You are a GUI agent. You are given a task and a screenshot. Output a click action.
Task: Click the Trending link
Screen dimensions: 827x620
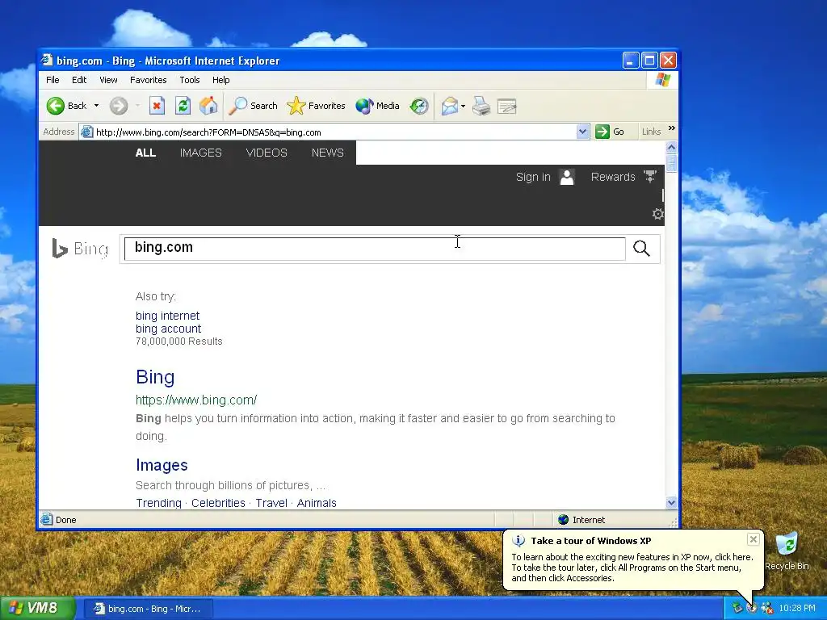[158, 503]
